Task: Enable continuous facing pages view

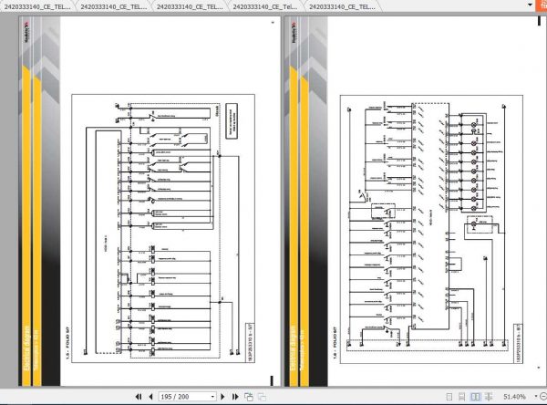Action: tap(489, 397)
